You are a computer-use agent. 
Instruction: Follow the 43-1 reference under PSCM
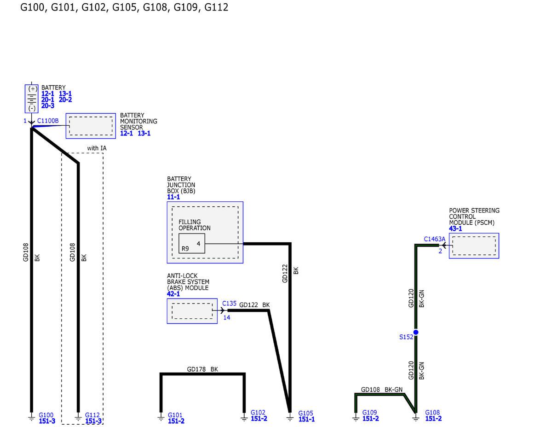pos(456,228)
